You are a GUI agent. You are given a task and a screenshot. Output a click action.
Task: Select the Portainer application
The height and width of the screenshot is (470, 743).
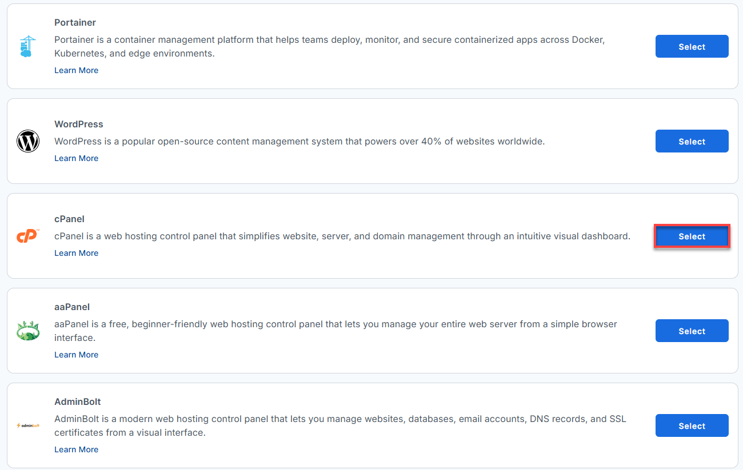[x=692, y=46]
